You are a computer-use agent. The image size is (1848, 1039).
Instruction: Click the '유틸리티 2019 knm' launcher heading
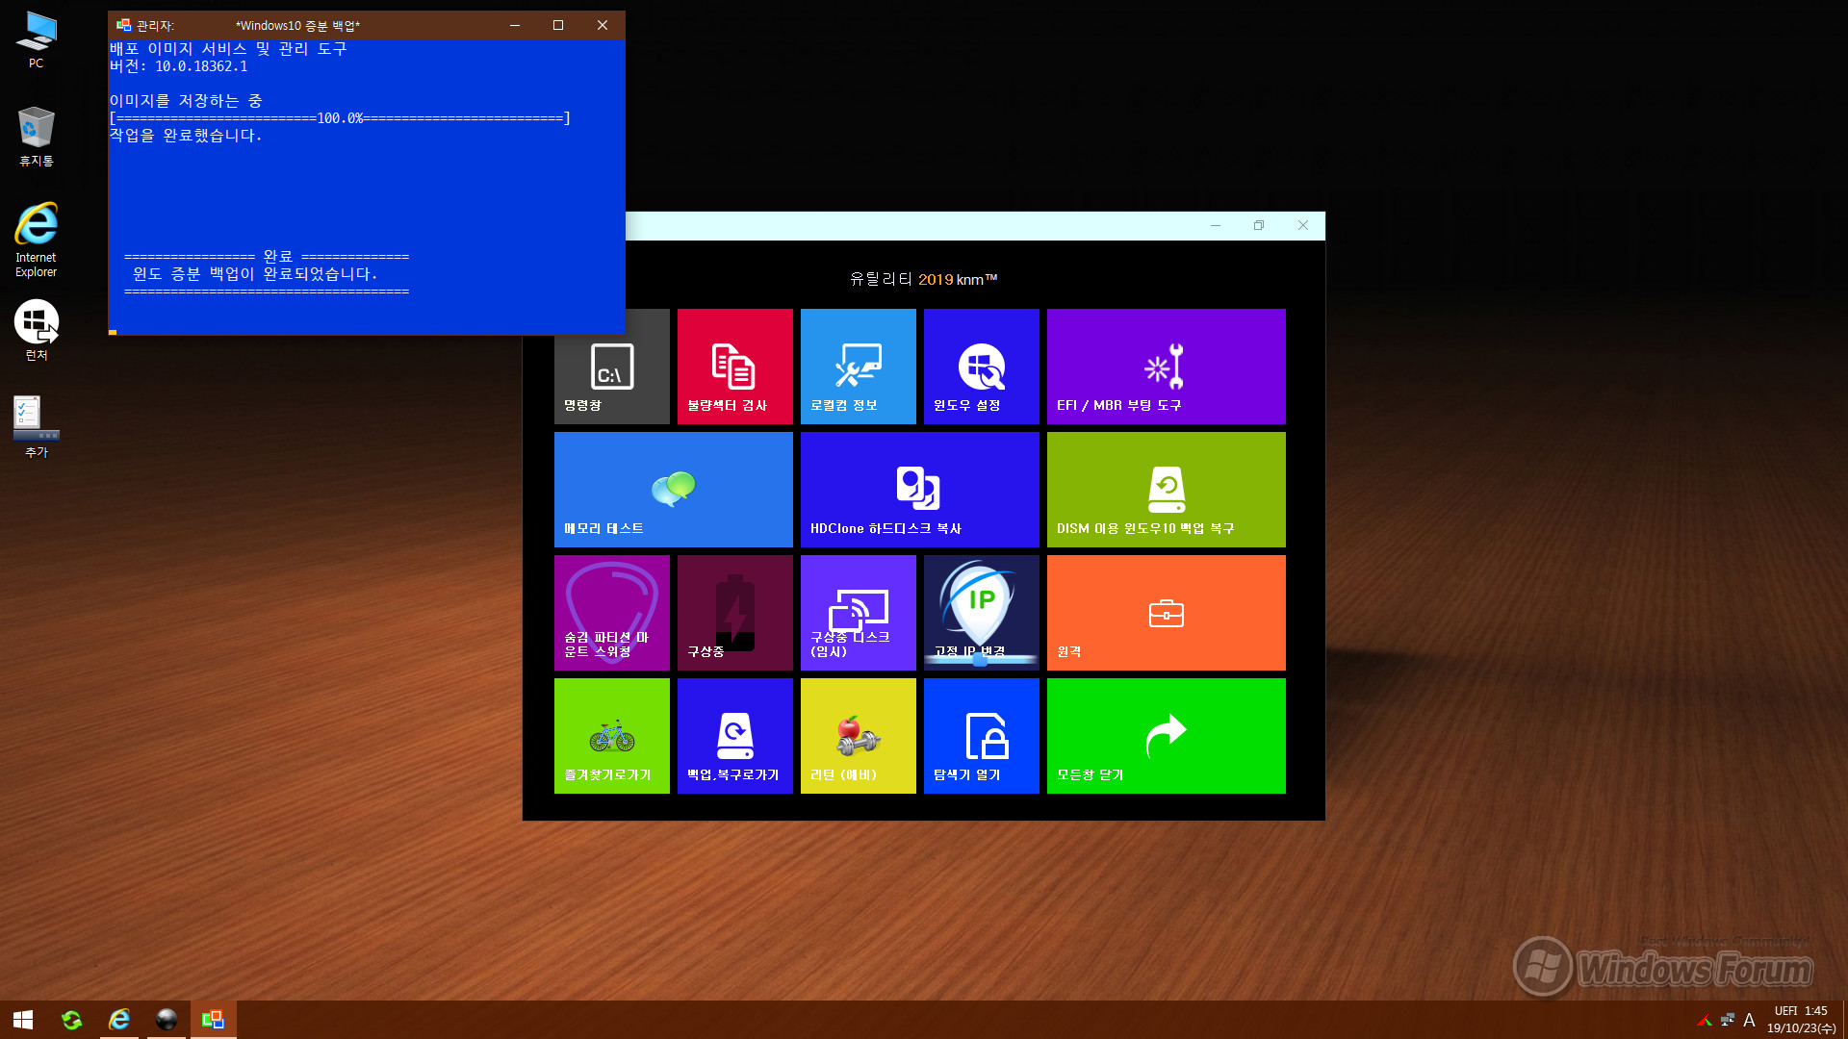click(x=923, y=279)
